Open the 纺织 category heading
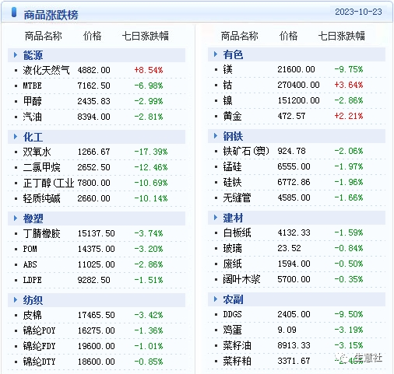Screen dimensions: 394x374 33,300
